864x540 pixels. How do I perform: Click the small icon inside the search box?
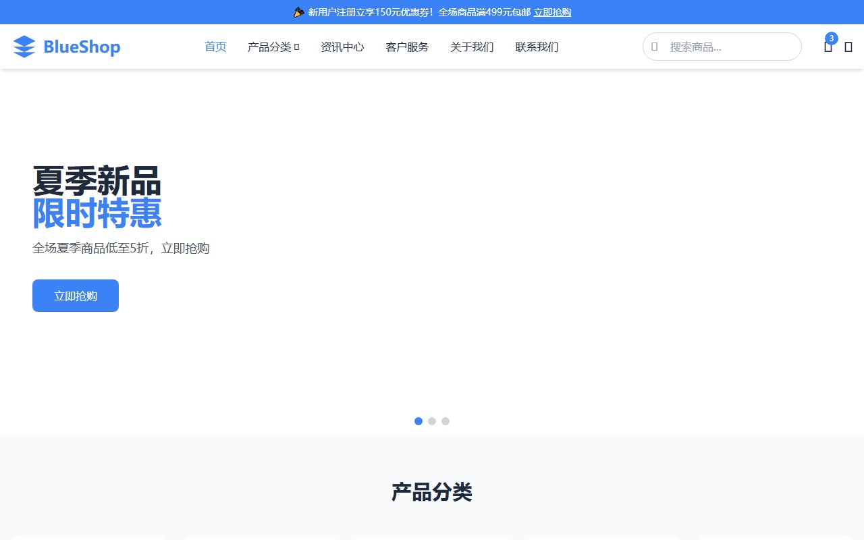pyautogui.click(x=654, y=47)
